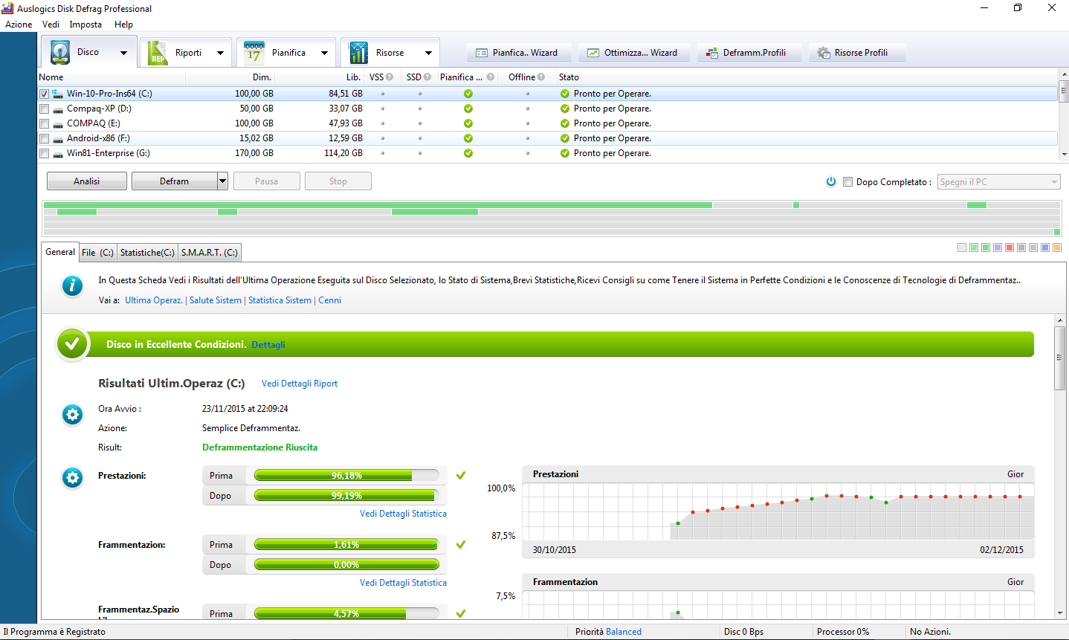Click the Pianifica calendar icon

tap(254, 53)
